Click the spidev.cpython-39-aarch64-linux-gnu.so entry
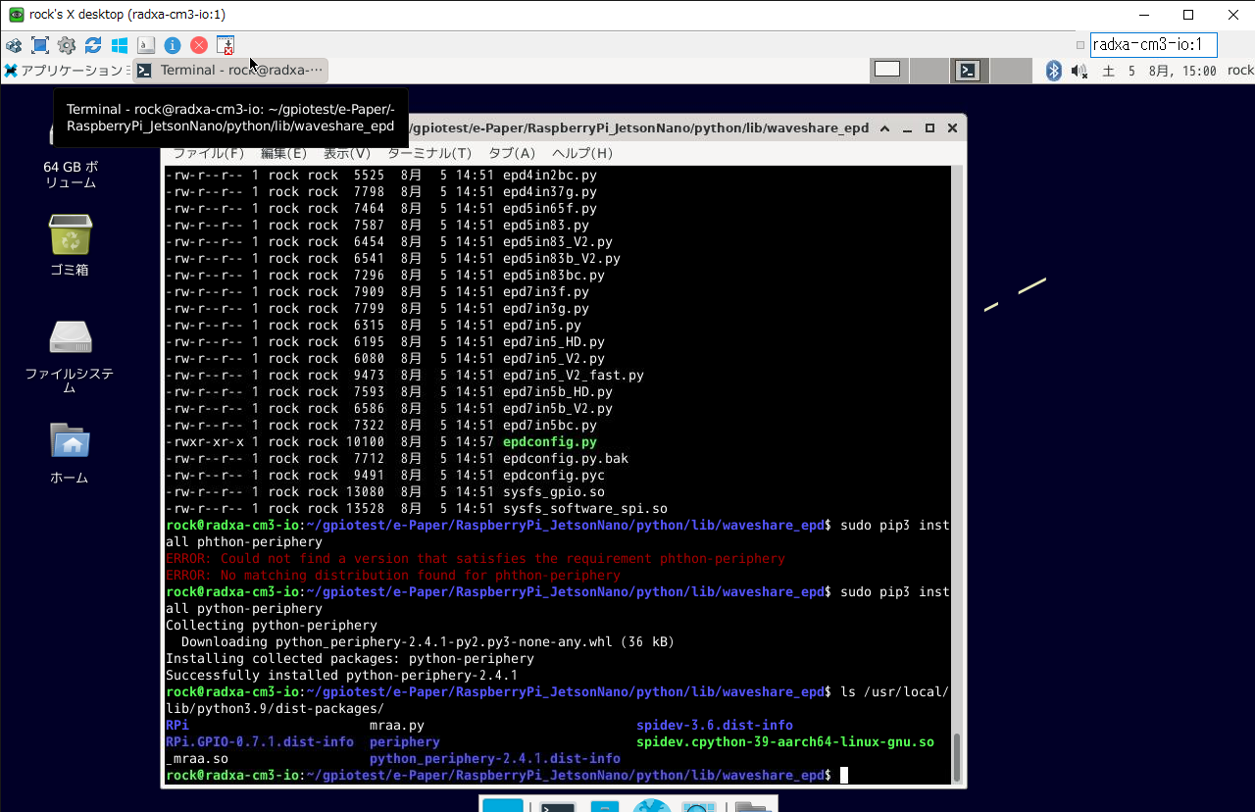 [x=785, y=742]
